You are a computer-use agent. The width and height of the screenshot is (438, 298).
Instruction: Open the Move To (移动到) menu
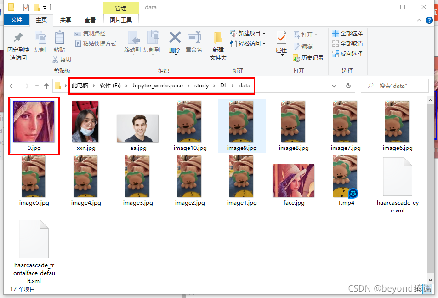pyautogui.click(x=132, y=42)
